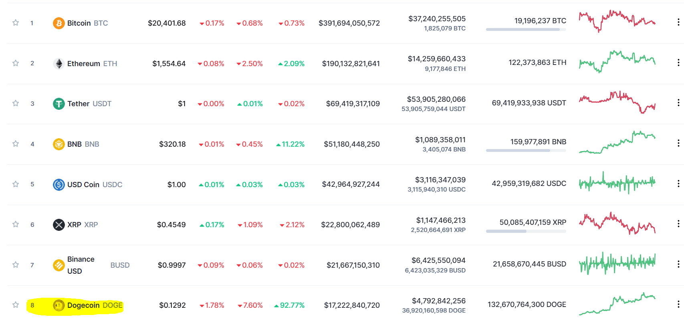This screenshot has height=321, width=684.
Task: Star the XRP row
Action: point(16,224)
